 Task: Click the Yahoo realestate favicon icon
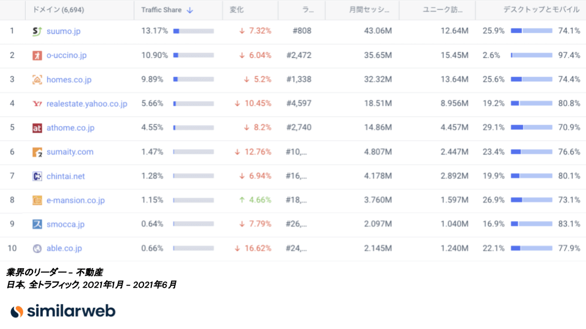[37, 104]
